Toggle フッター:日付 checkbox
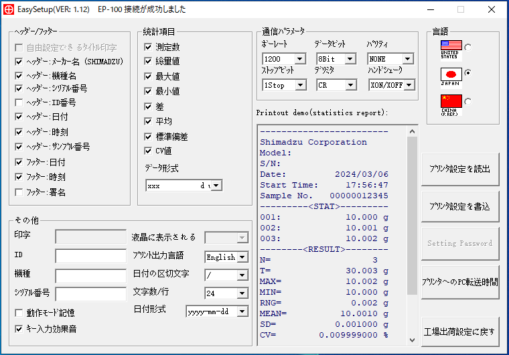Image resolution: width=509 pixels, height=355 pixels. 19,162
